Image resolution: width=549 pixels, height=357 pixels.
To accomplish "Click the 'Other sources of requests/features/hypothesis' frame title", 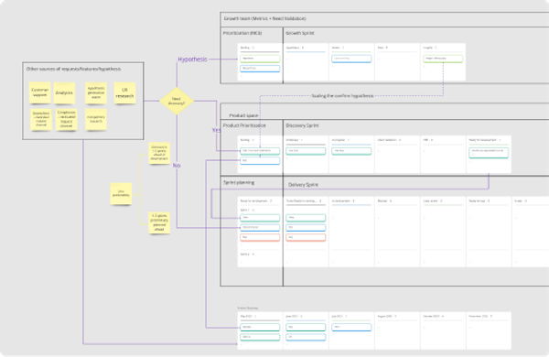I will pyautogui.click(x=73, y=69).
